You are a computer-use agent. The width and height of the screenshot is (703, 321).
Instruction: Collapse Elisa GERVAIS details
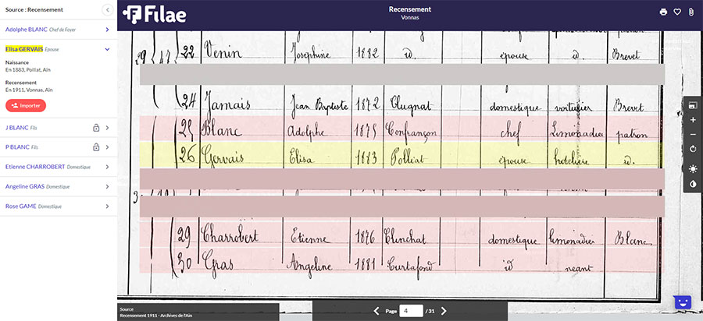pos(107,49)
